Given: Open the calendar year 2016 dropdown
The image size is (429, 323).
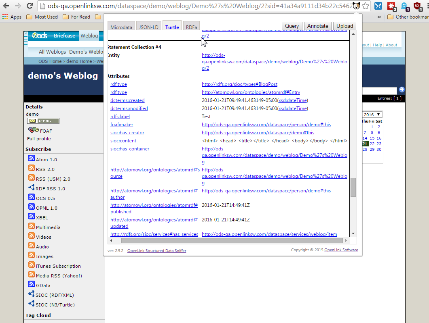Looking at the screenshot, I should [372, 115].
